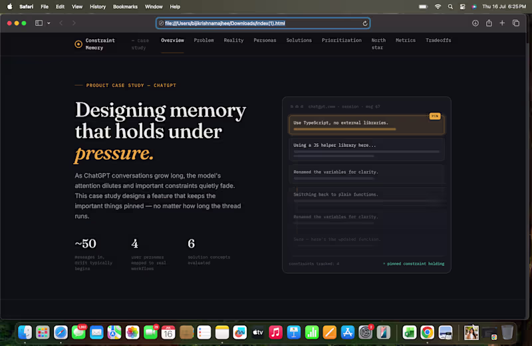Open the Window menu
The width and height of the screenshot is (532, 346).
(x=154, y=7)
